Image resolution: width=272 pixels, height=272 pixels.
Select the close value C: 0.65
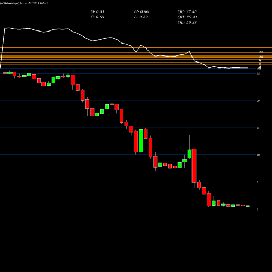(97, 17)
